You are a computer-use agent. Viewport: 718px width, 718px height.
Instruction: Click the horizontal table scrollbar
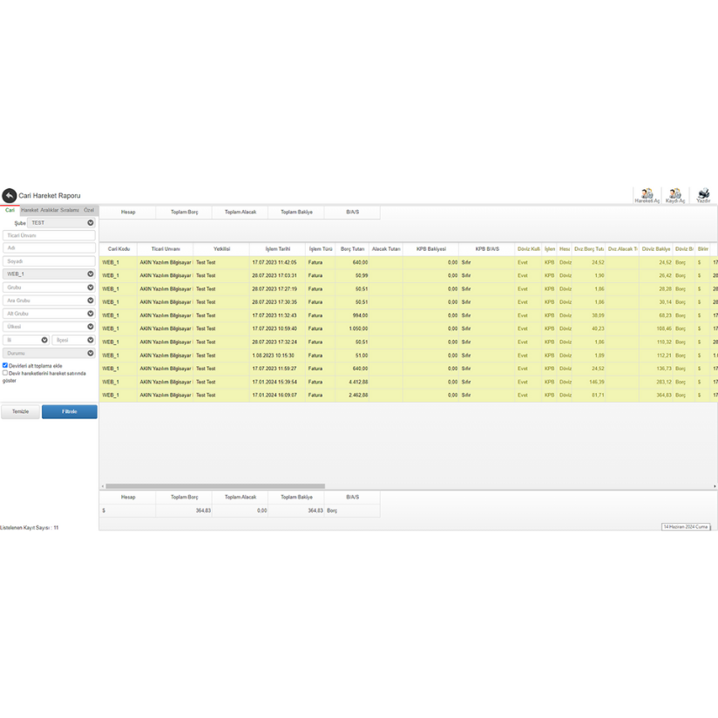click(214, 486)
